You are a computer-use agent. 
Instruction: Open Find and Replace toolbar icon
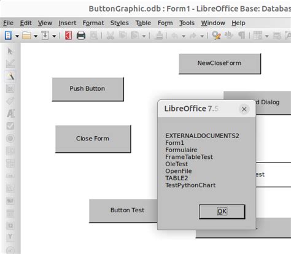click(x=216, y=36)
